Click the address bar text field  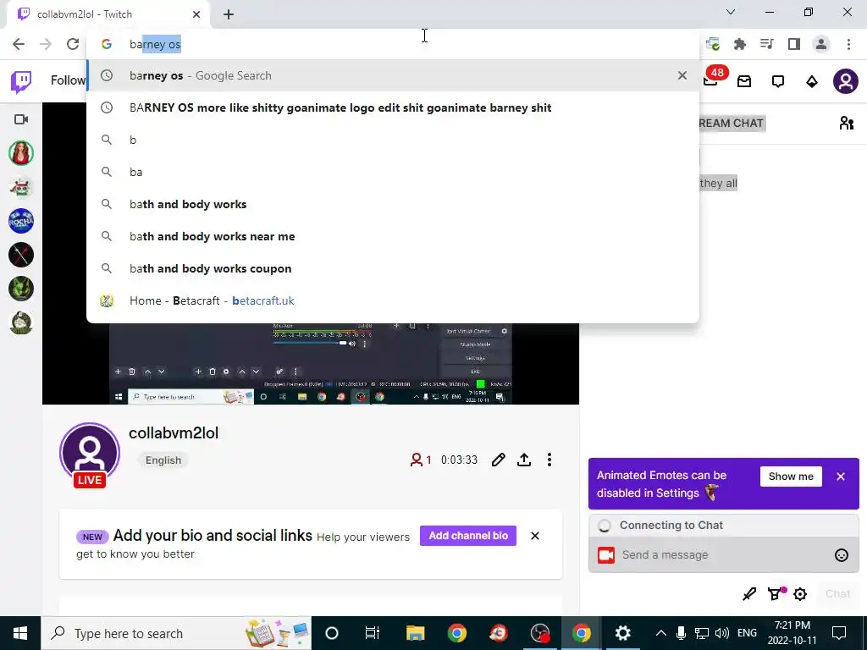393,44
